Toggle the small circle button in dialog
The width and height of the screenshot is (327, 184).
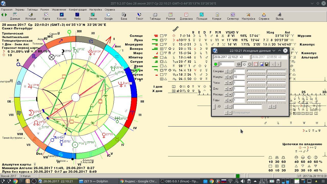[244, 64]
